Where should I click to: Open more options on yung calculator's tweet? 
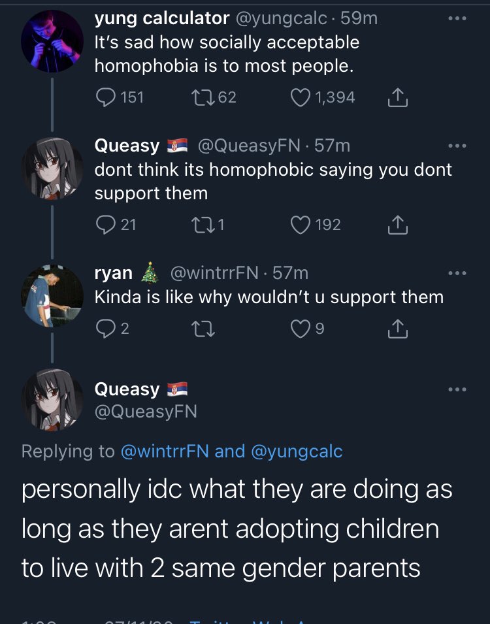pyautogui.click(x=457, y=18)
